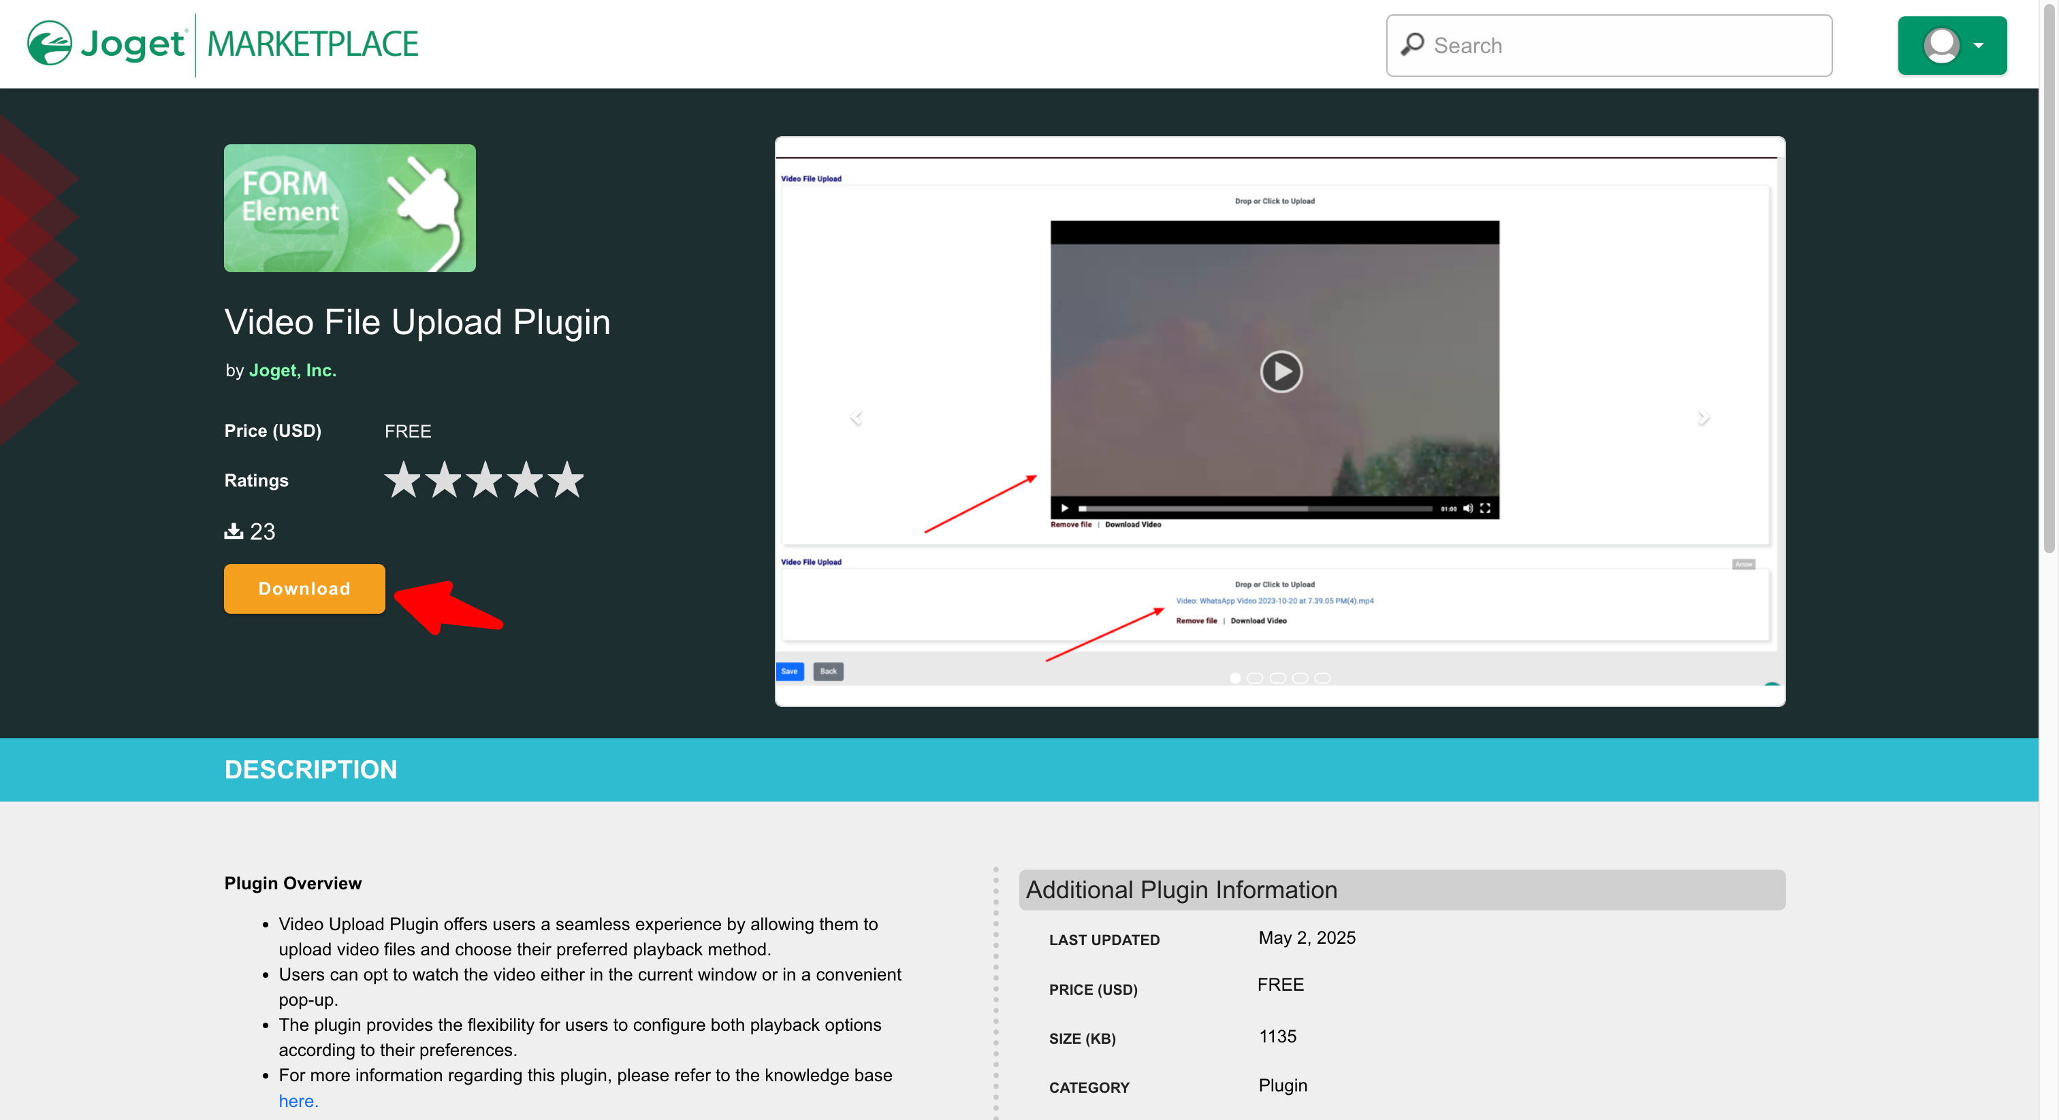Click the 'CATEGORY' label
Image resolution: width=2059 pixels, height=1120 pixels.
[1089, 1087]
